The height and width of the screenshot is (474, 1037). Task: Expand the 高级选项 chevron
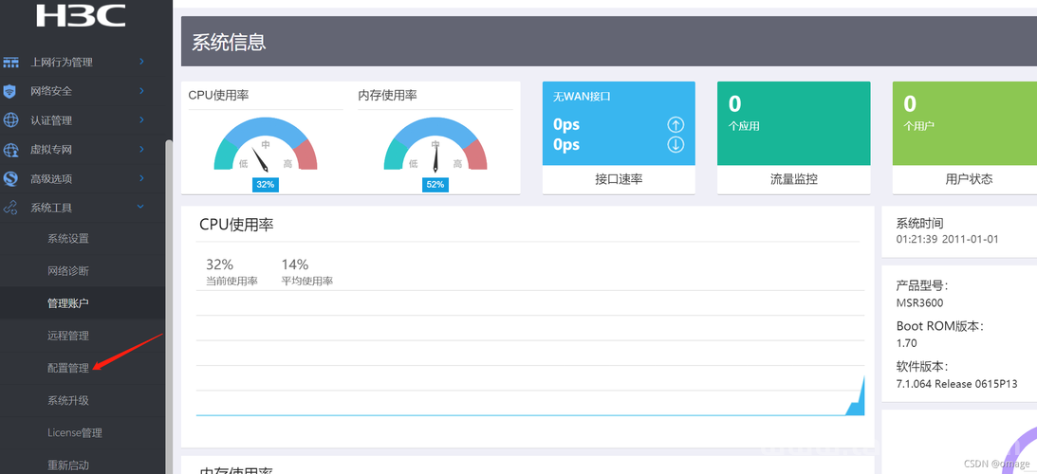[141, 178]
